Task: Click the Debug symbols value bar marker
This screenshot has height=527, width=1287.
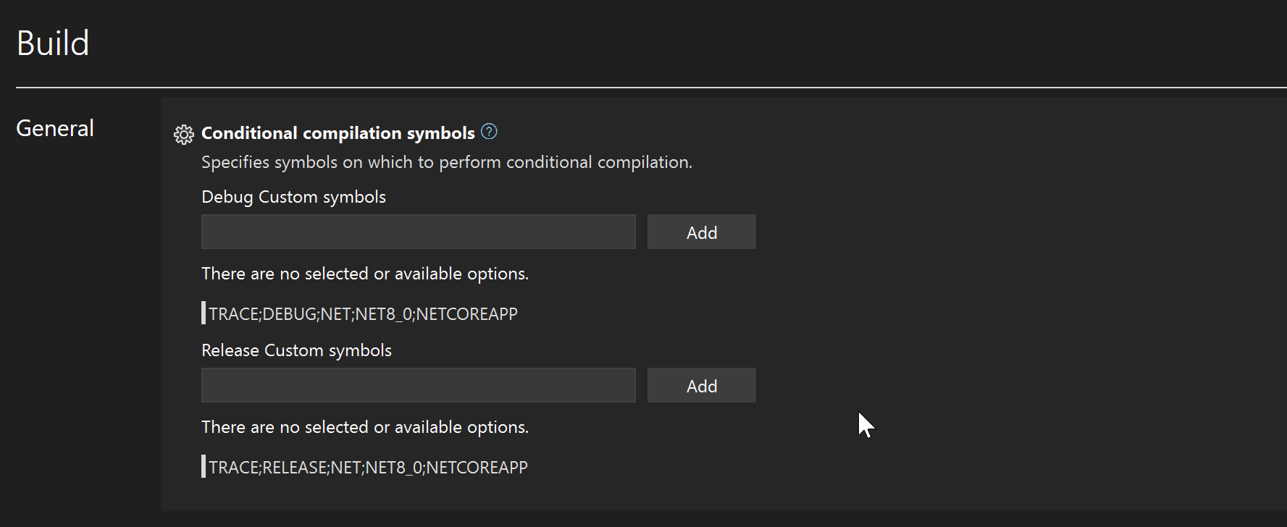Action: pyautogui.click(x=204, y=313)
